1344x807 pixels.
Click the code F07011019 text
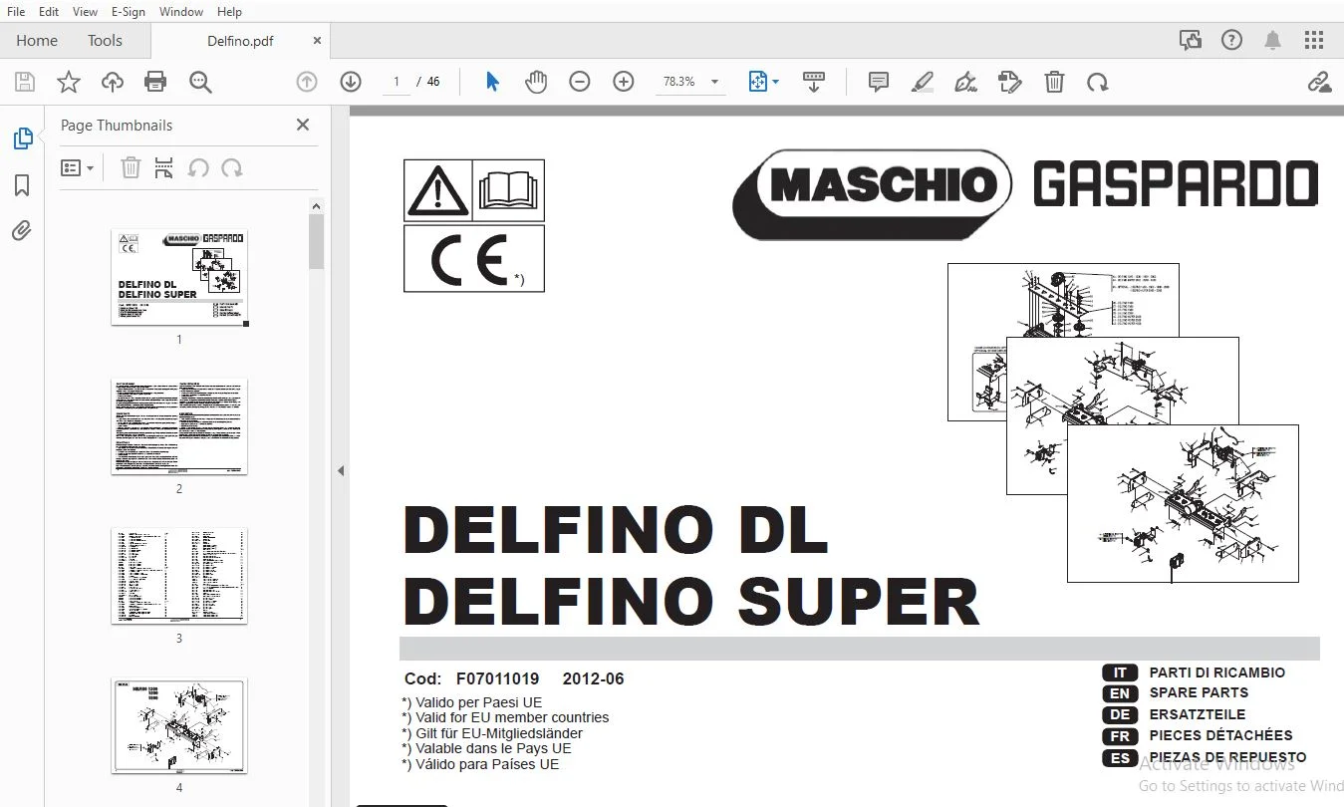coord(497,679)
